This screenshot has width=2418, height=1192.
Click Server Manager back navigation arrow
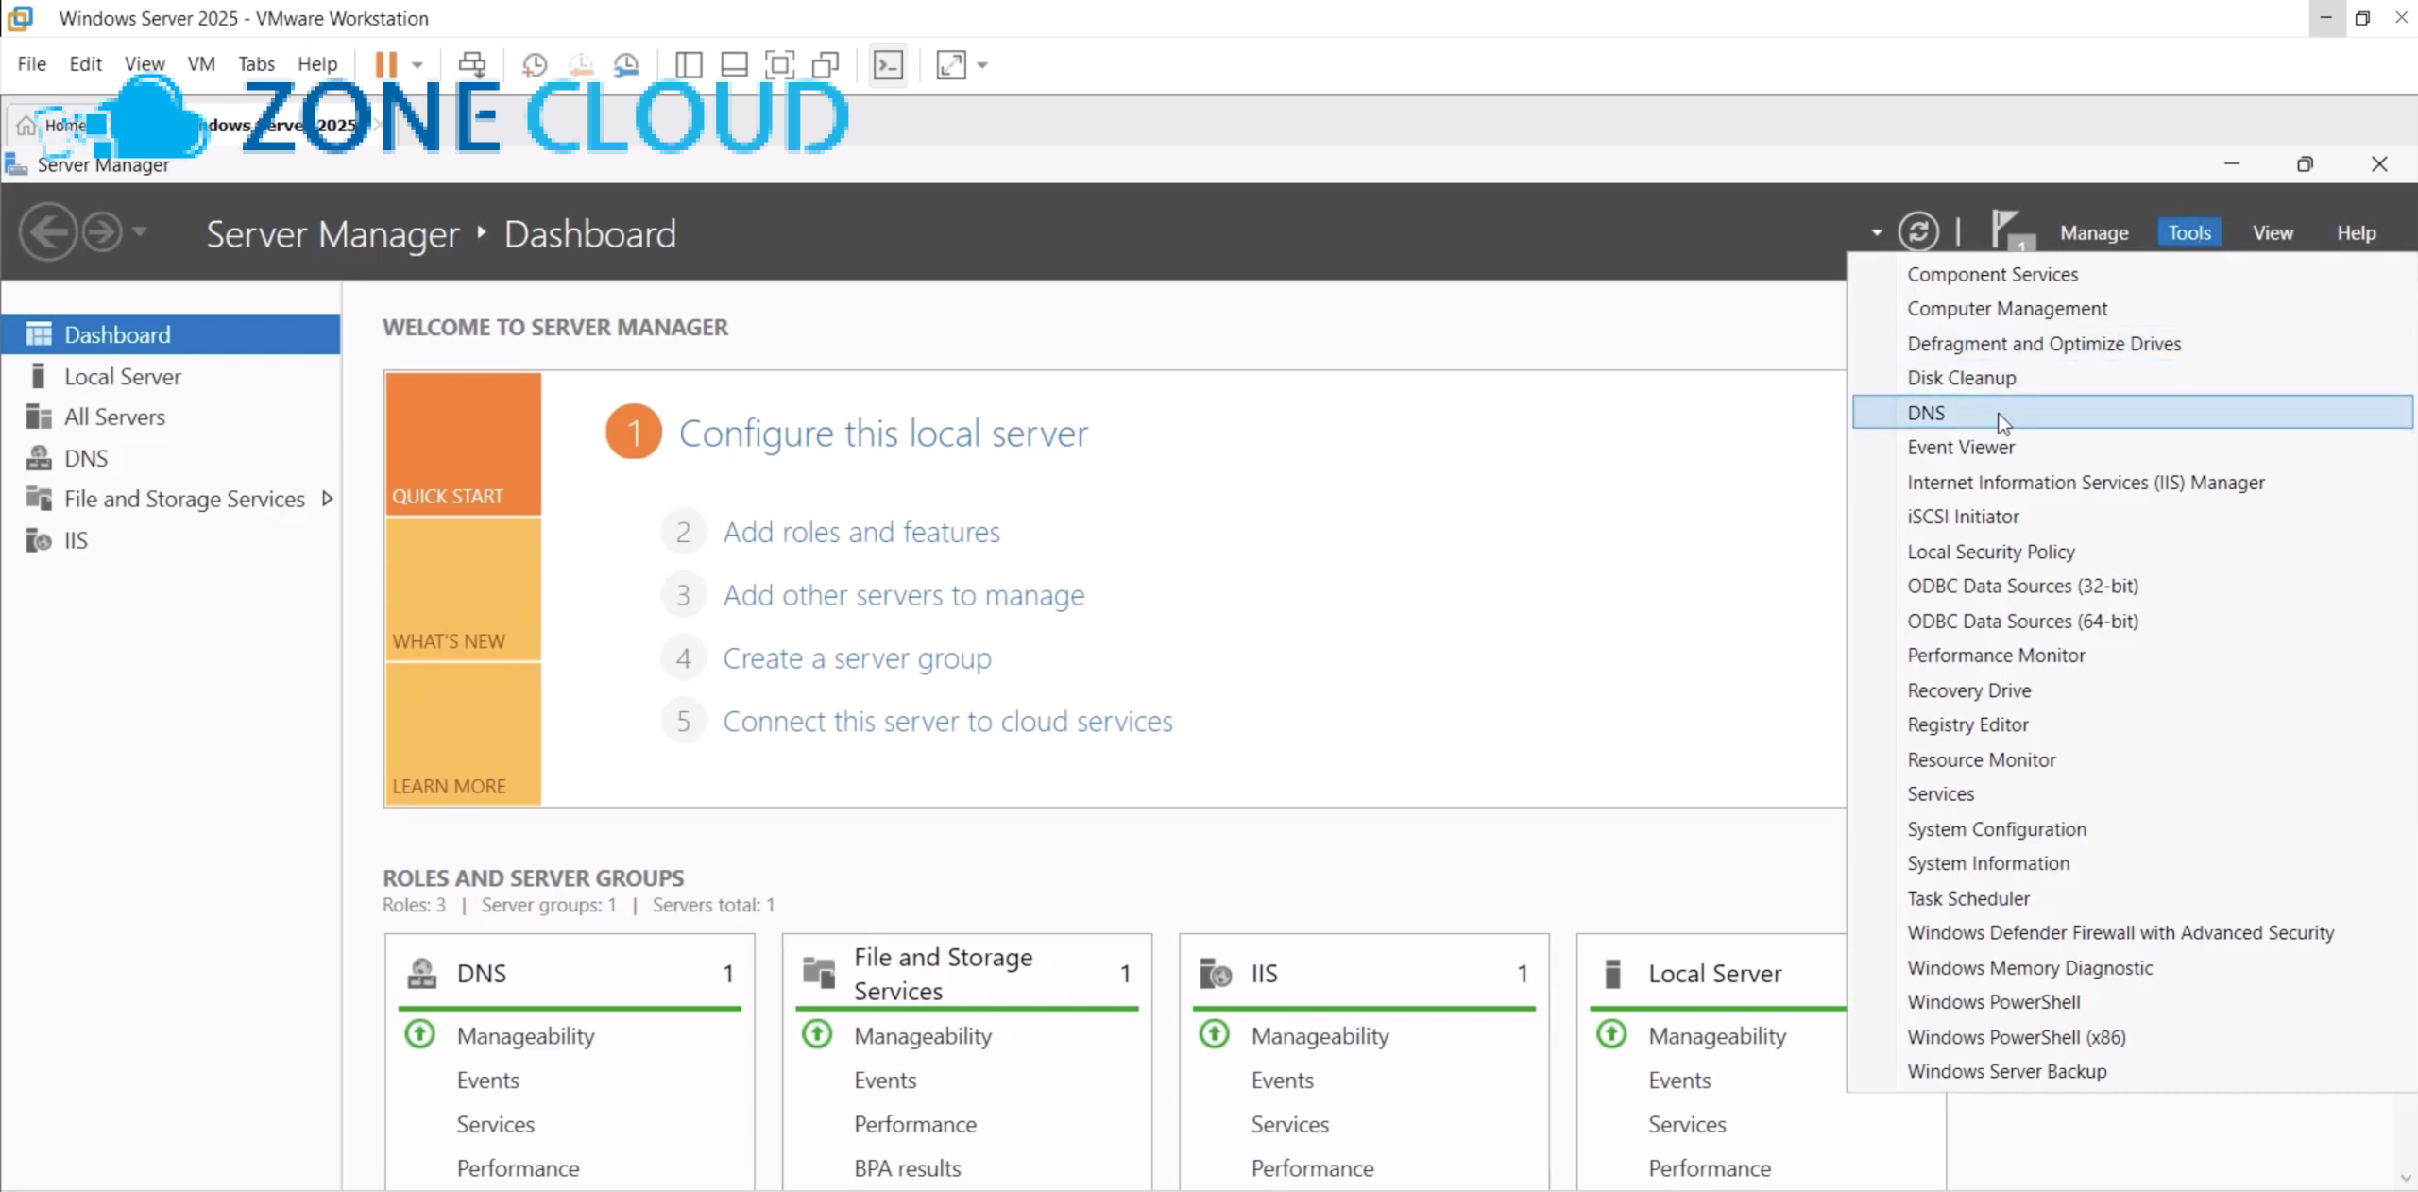[x=48, y=231]
